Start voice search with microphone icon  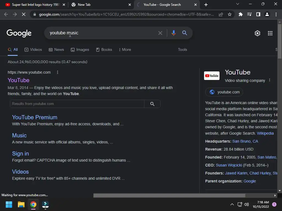[x=173, y=33]
